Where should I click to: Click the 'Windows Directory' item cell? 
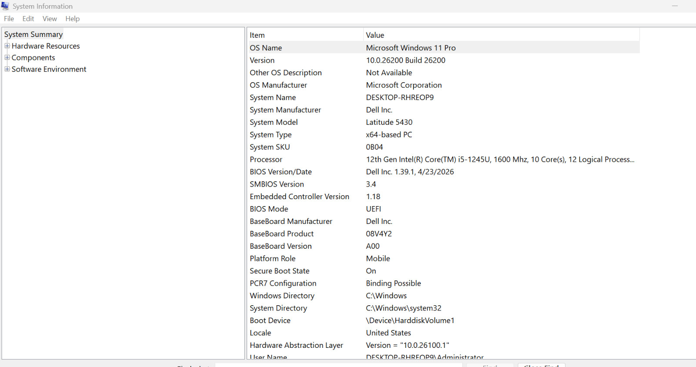click(x=282, y=296)
